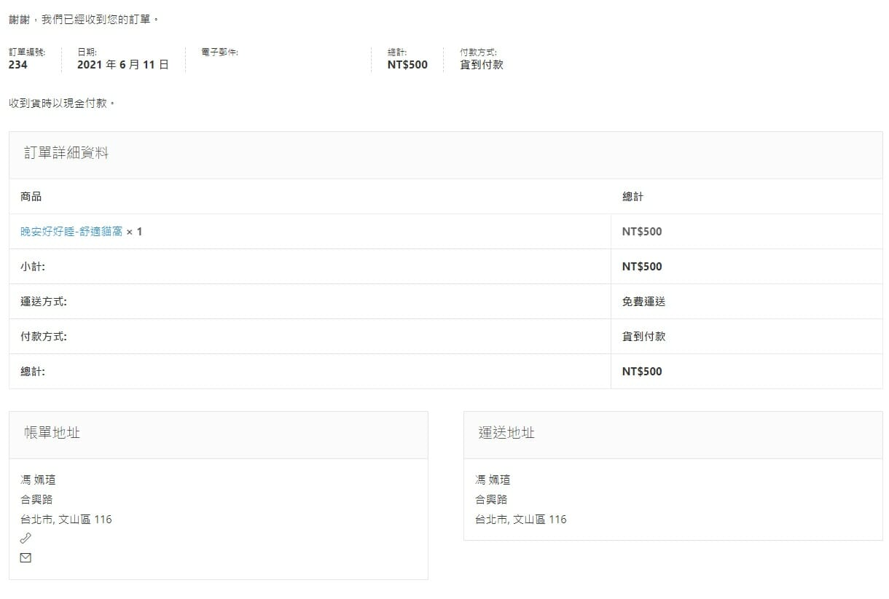The width and height of the screenshot is (889, 599).
Task: Open the 晚安好好睡-舒適貓窩 product link
Action: [x=71, y=232]
